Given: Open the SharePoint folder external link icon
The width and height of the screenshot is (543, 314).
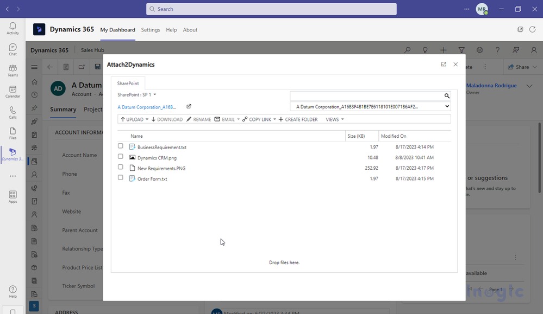Looking at the screenshot, I should click(x=189, y=107).
